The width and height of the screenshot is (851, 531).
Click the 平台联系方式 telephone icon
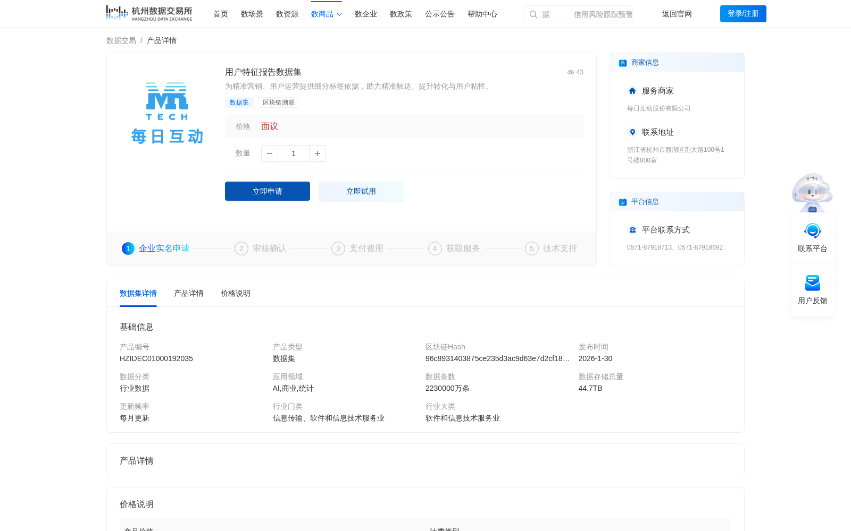coord(632,230)
